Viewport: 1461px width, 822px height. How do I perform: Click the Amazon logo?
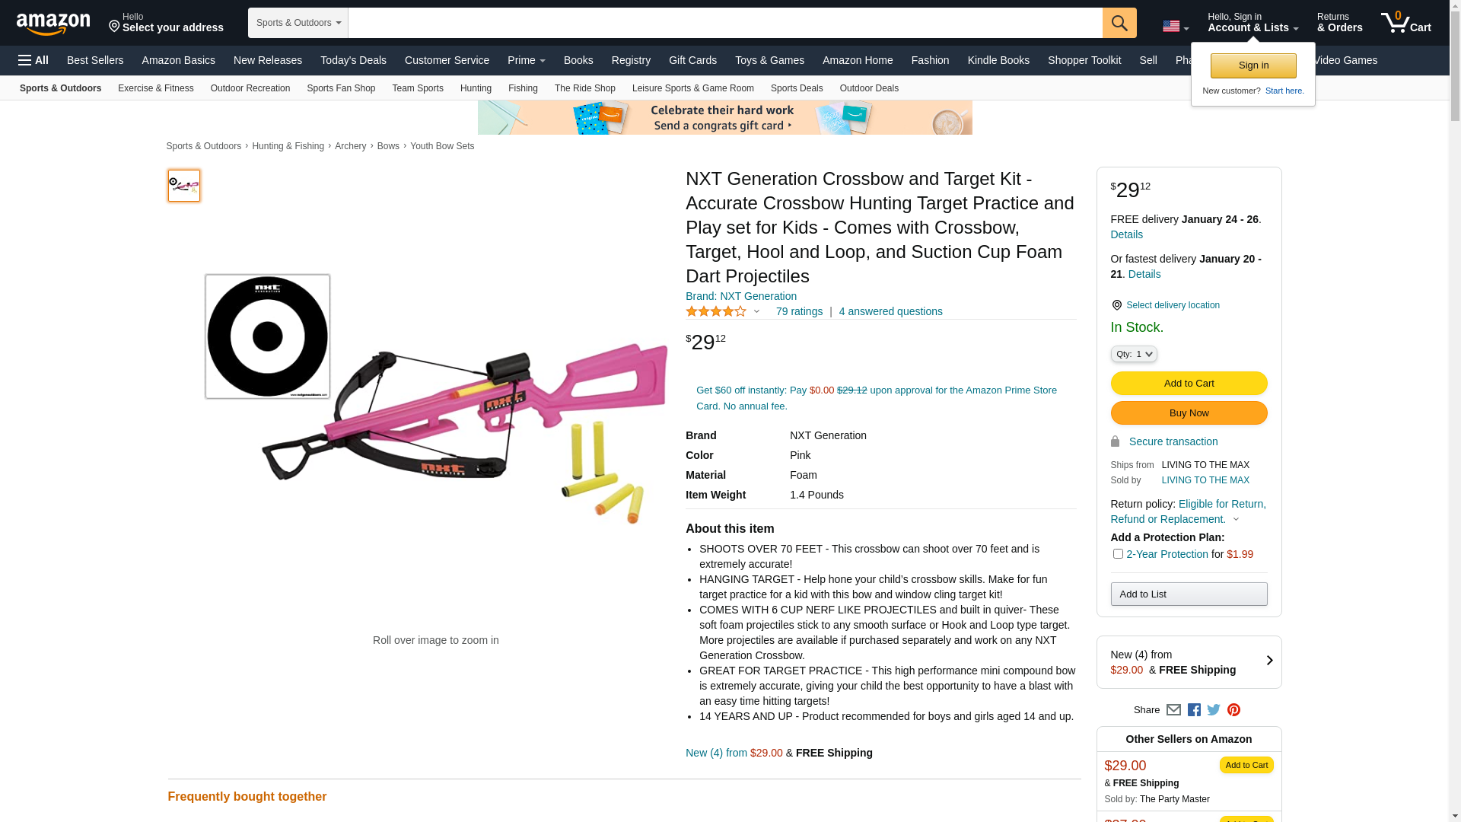[53, 24]
